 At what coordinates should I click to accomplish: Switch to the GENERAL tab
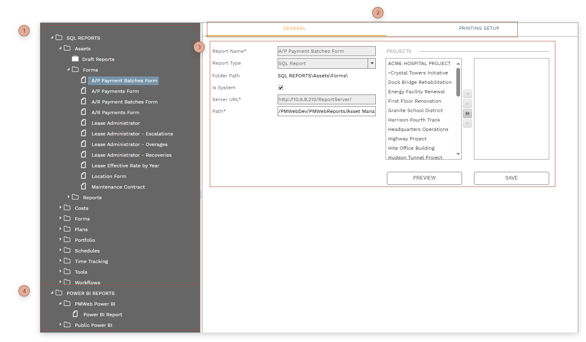[294, 28]
